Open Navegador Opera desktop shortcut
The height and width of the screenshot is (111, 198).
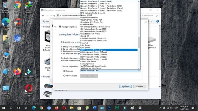[29, 91]
